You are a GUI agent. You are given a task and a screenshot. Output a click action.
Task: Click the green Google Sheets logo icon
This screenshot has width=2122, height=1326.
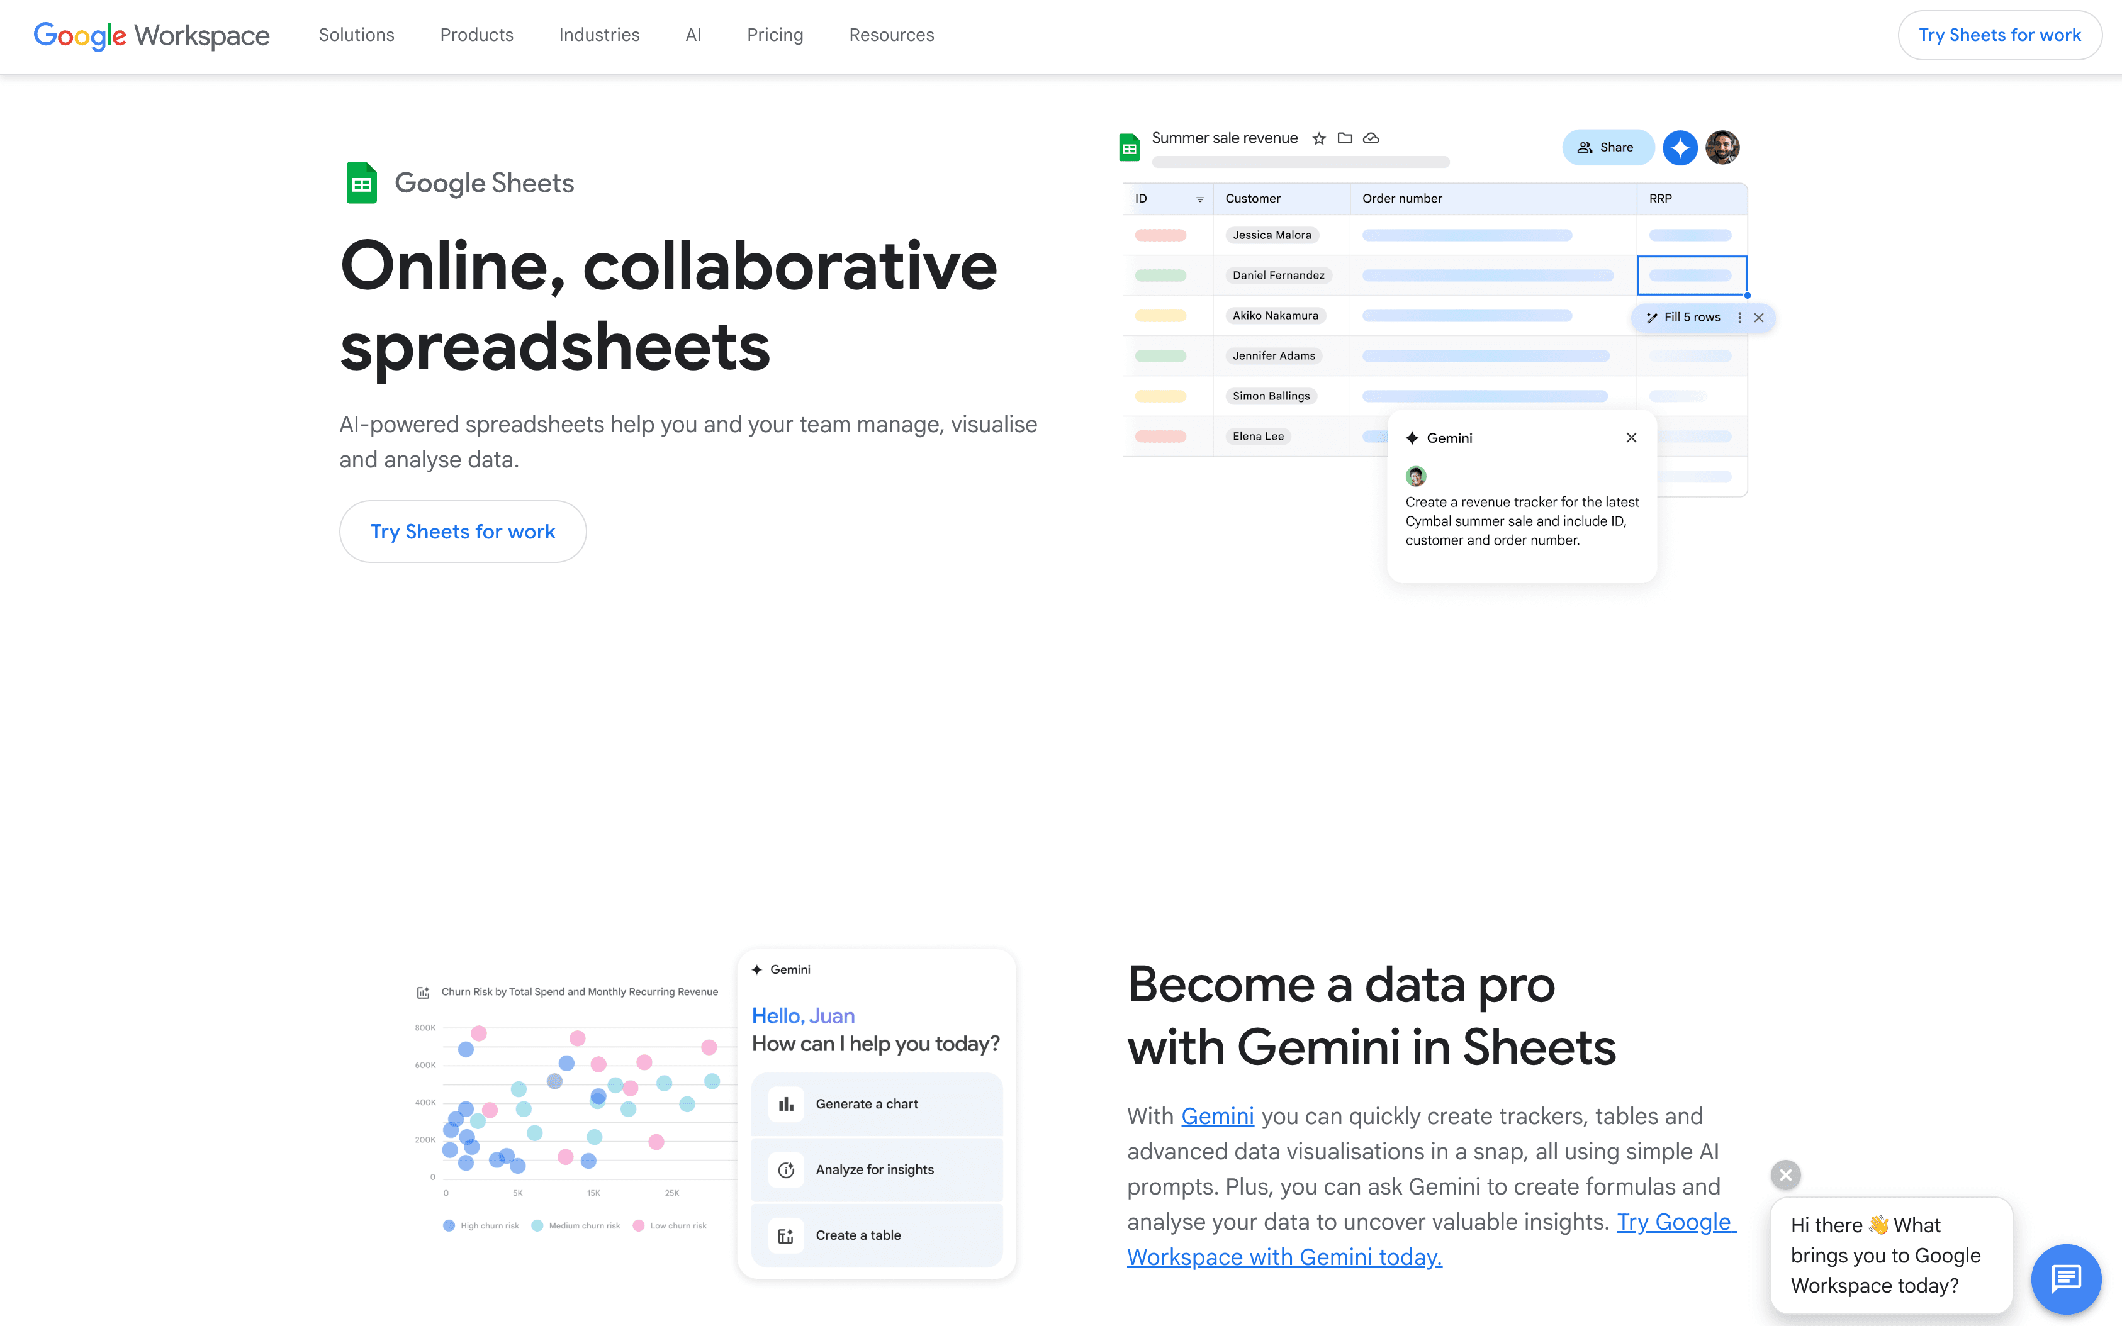[361, 183]
